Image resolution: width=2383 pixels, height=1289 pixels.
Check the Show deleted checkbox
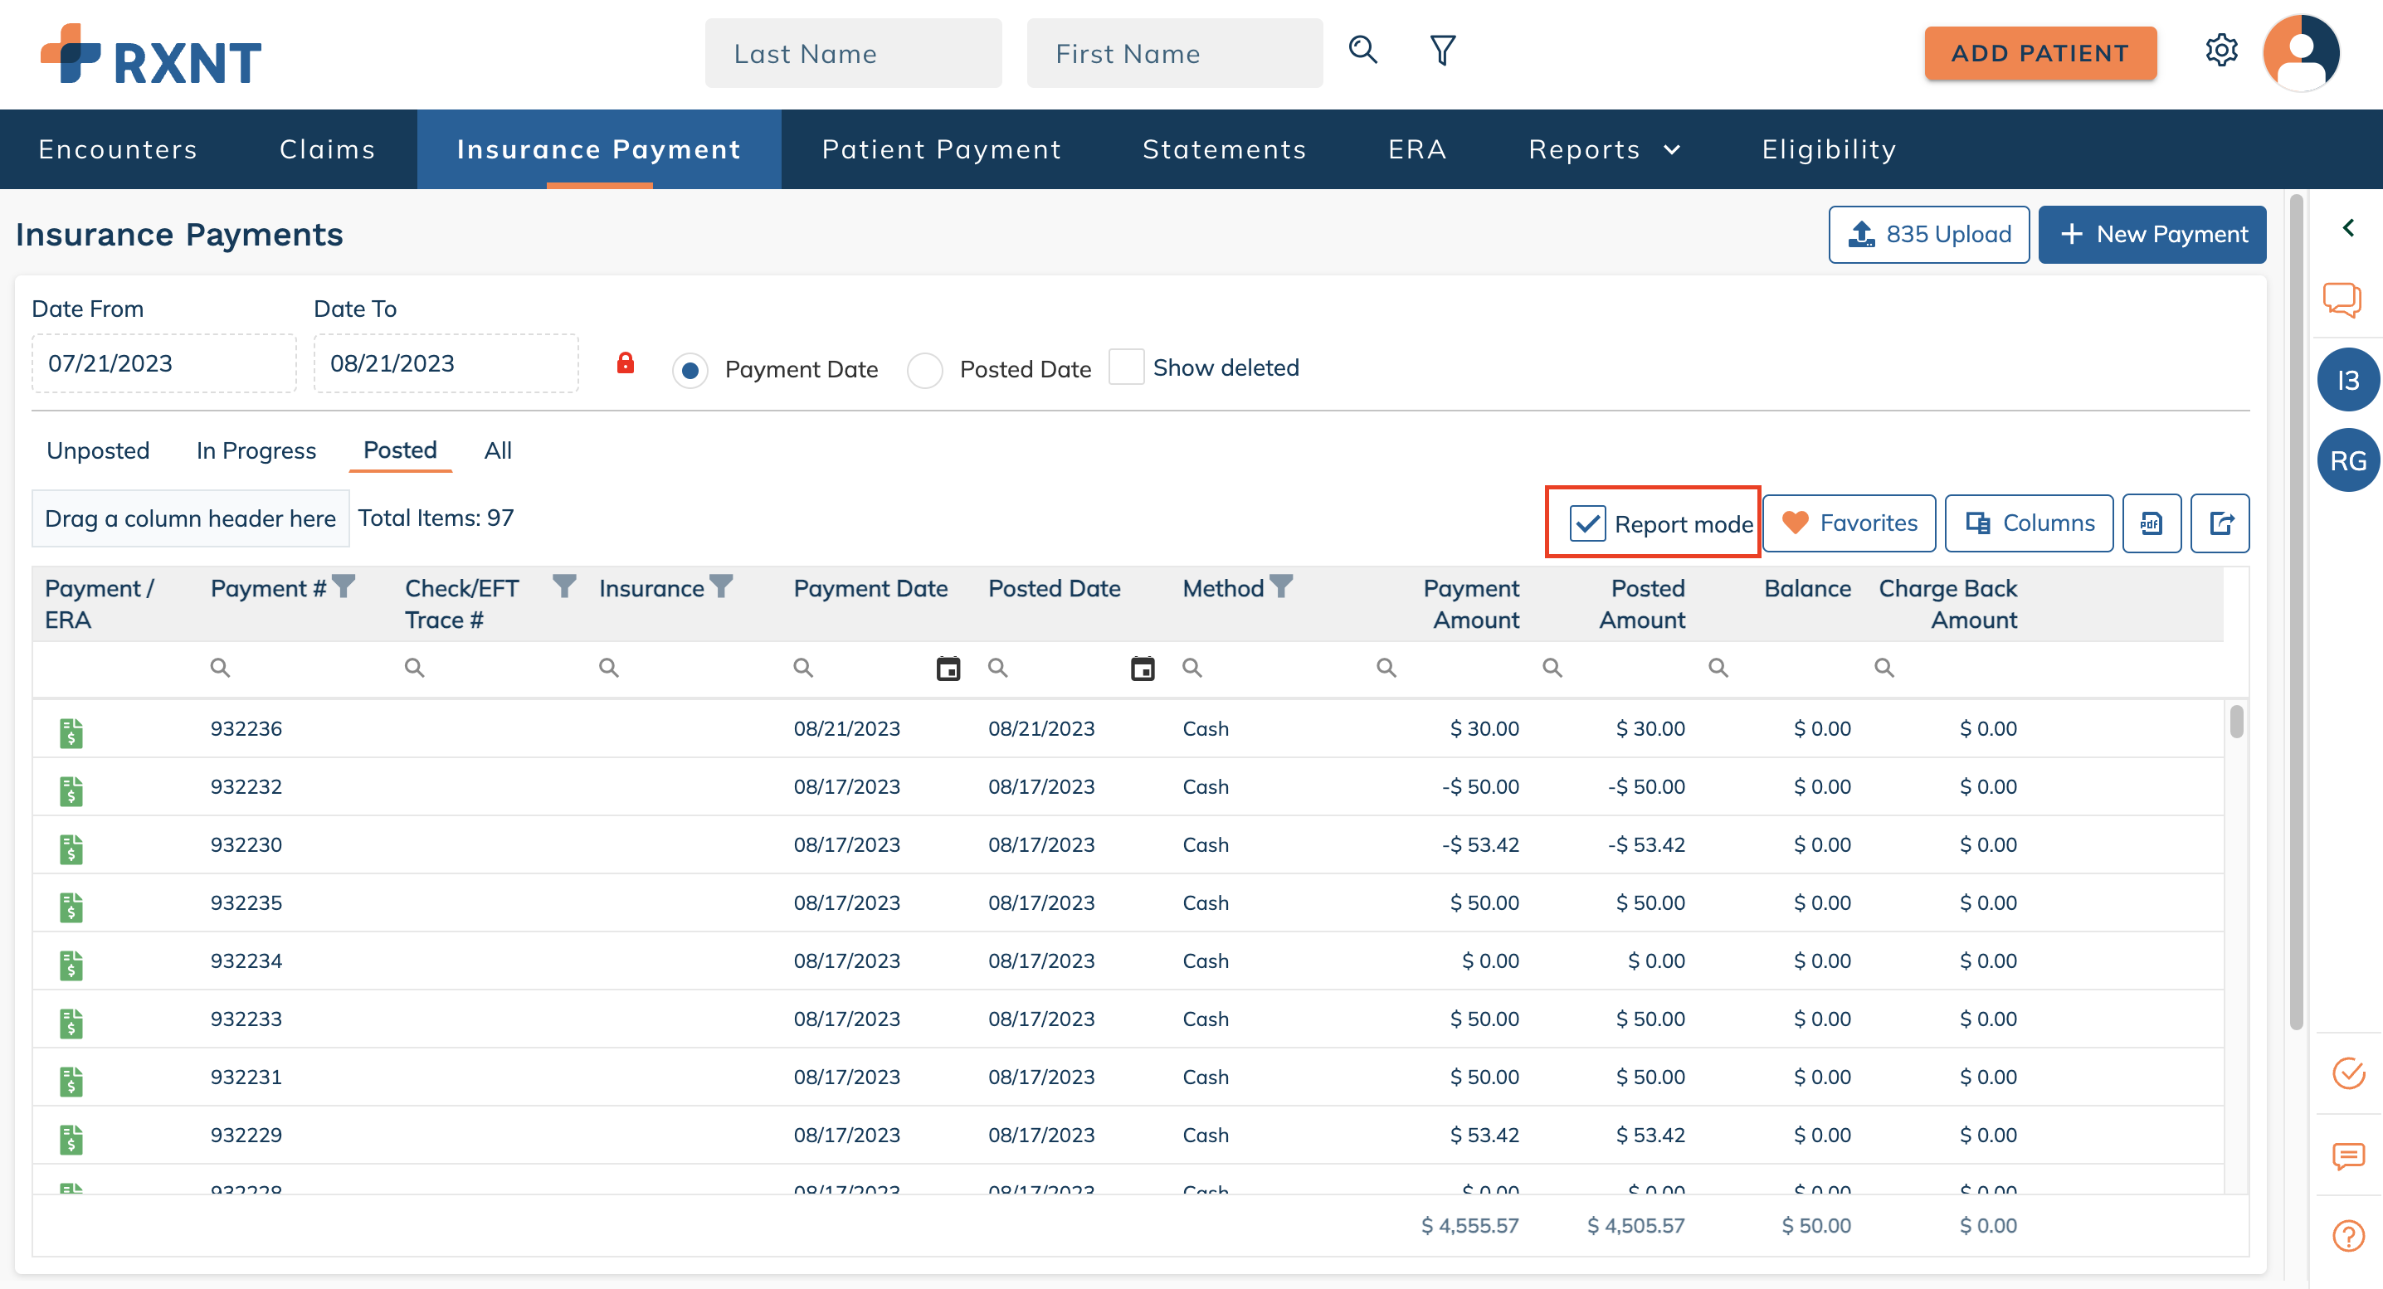tap(1126, 367)
